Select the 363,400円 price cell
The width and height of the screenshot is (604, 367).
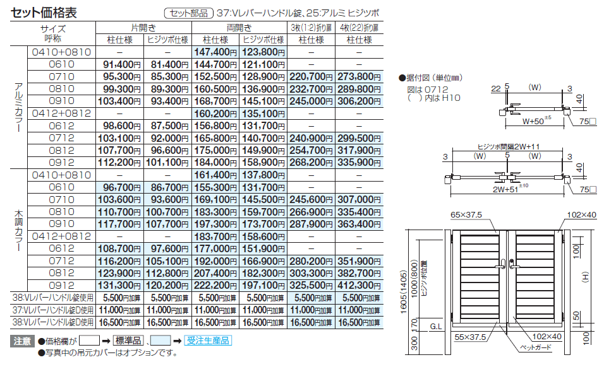359,224
